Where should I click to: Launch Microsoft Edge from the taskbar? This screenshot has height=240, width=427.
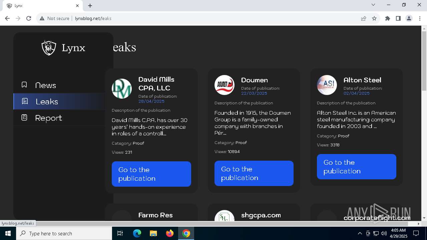[x=137, y=233]
